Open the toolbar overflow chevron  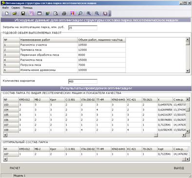pos(110,14)
